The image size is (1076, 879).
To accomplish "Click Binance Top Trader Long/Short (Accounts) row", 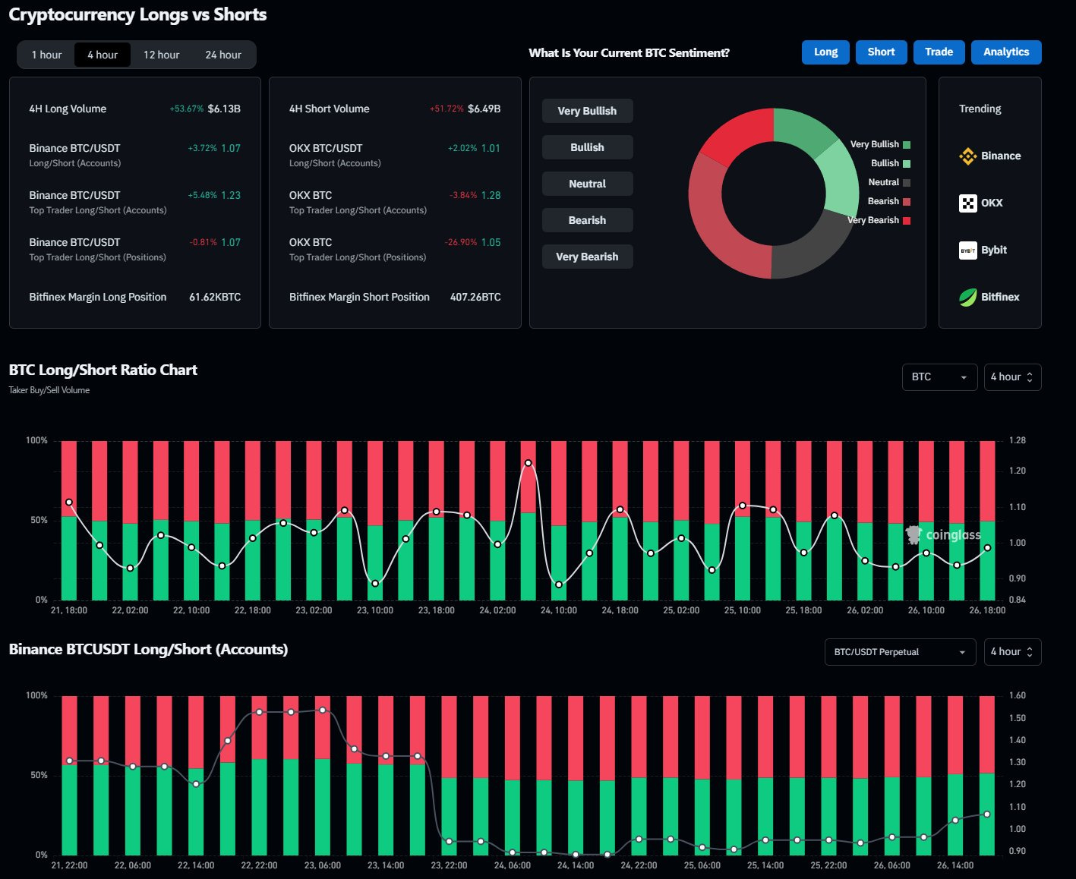I will point(135,202).
